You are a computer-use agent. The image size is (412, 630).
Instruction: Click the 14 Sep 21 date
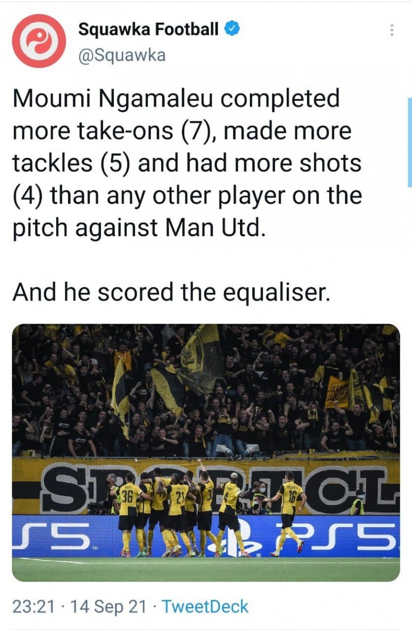(109, 606)
